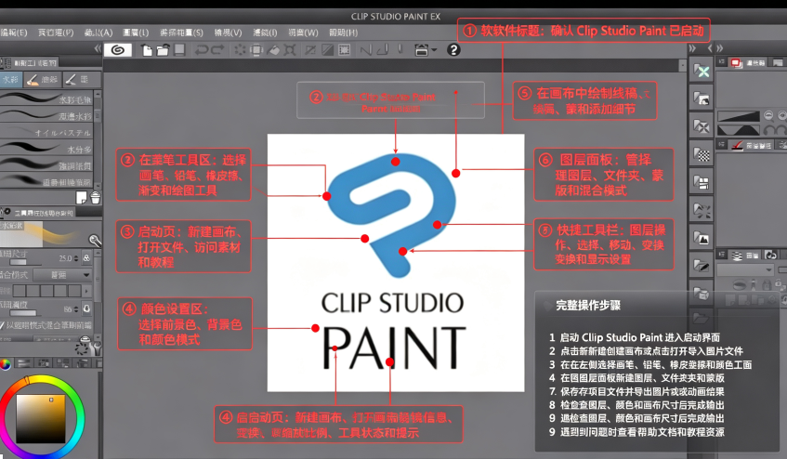Click the brush size stepper arrows at 25.0

76,258
